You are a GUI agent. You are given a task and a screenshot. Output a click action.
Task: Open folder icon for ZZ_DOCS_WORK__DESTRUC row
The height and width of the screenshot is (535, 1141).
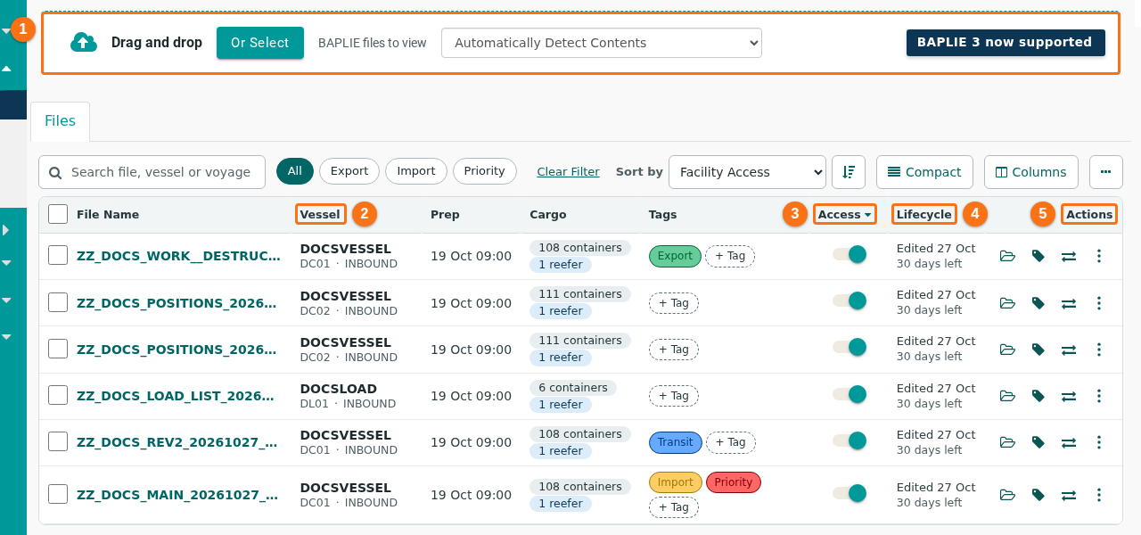(x=1007, y=256)
